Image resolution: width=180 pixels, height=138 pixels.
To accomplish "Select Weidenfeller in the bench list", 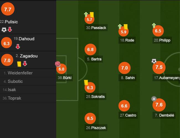I will click(x=28, y=73).
